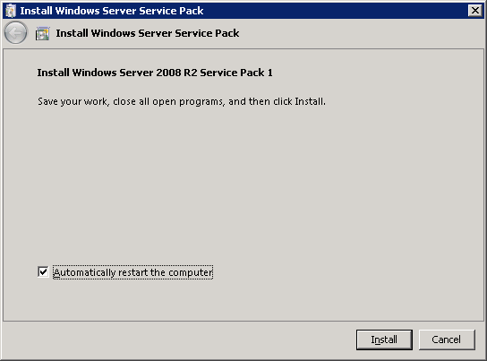
Task: Close the dialog with the X button
Action: pyautogui.click(x=474, y=10)
